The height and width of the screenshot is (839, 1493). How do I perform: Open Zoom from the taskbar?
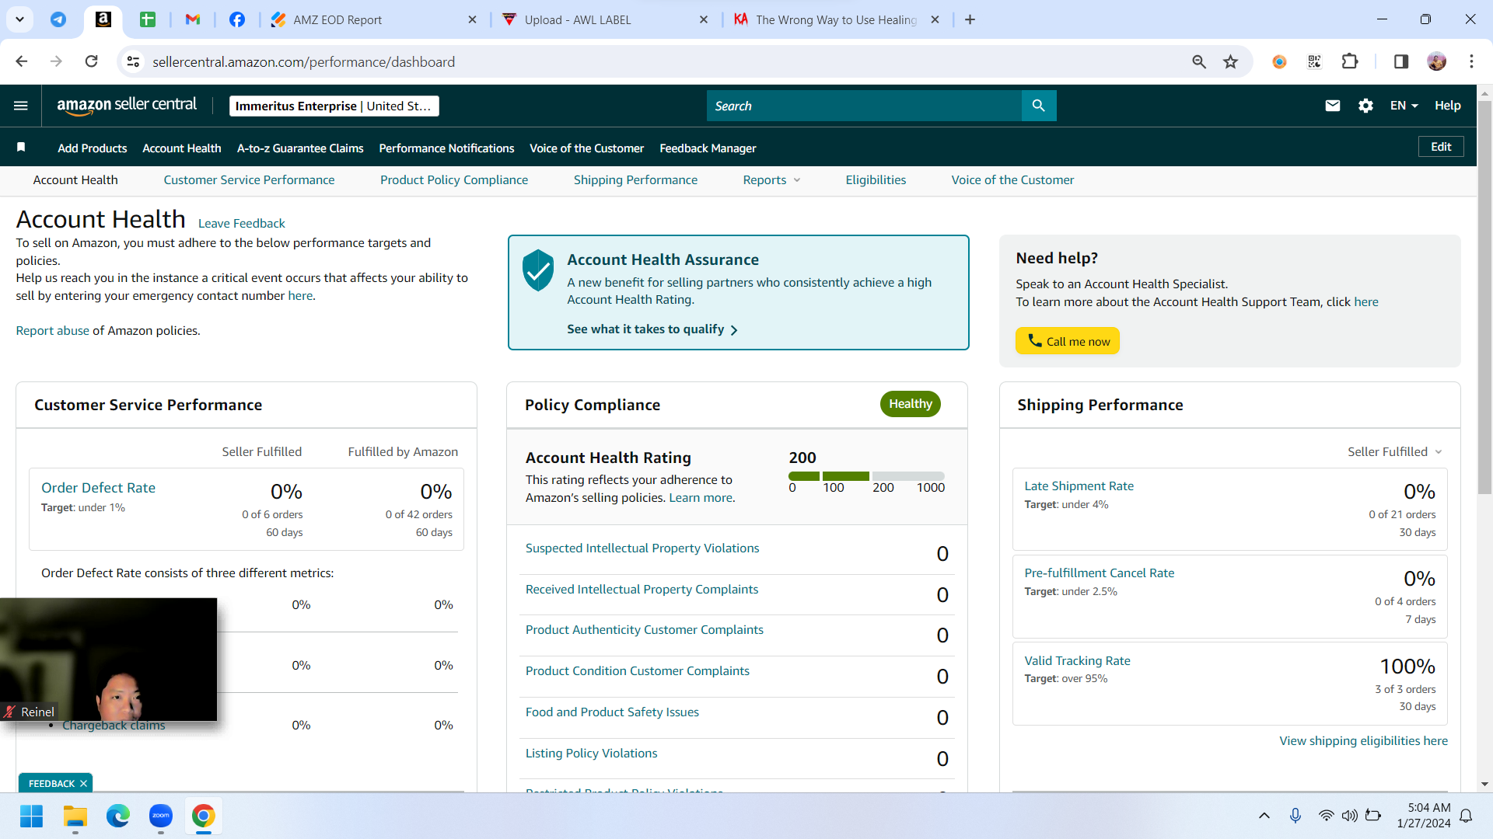[160, 816]
